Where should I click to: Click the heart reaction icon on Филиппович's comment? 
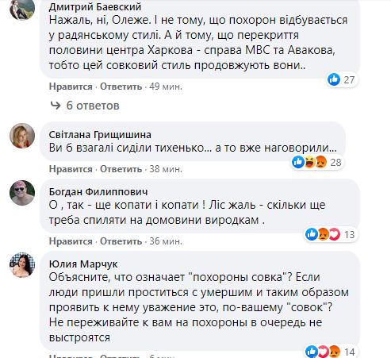[x=335, y=234]
